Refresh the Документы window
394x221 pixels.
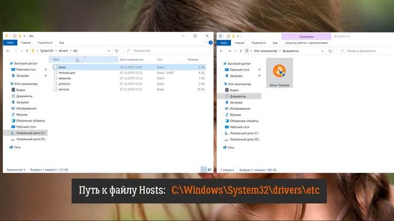330,51
